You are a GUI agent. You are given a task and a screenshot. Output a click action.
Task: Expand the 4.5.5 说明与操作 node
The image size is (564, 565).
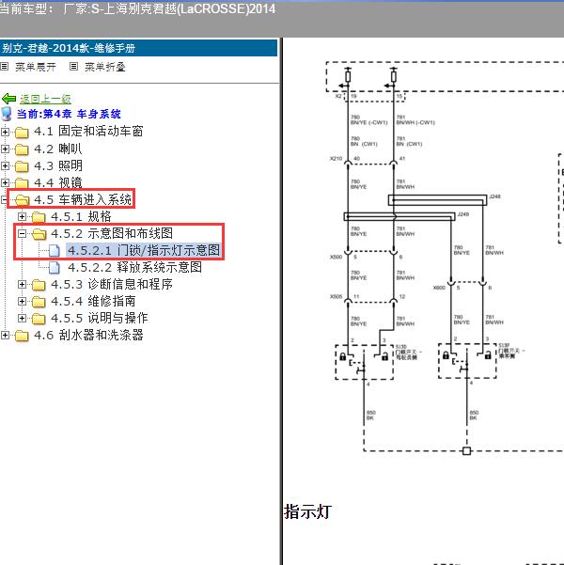coord(22,318)
